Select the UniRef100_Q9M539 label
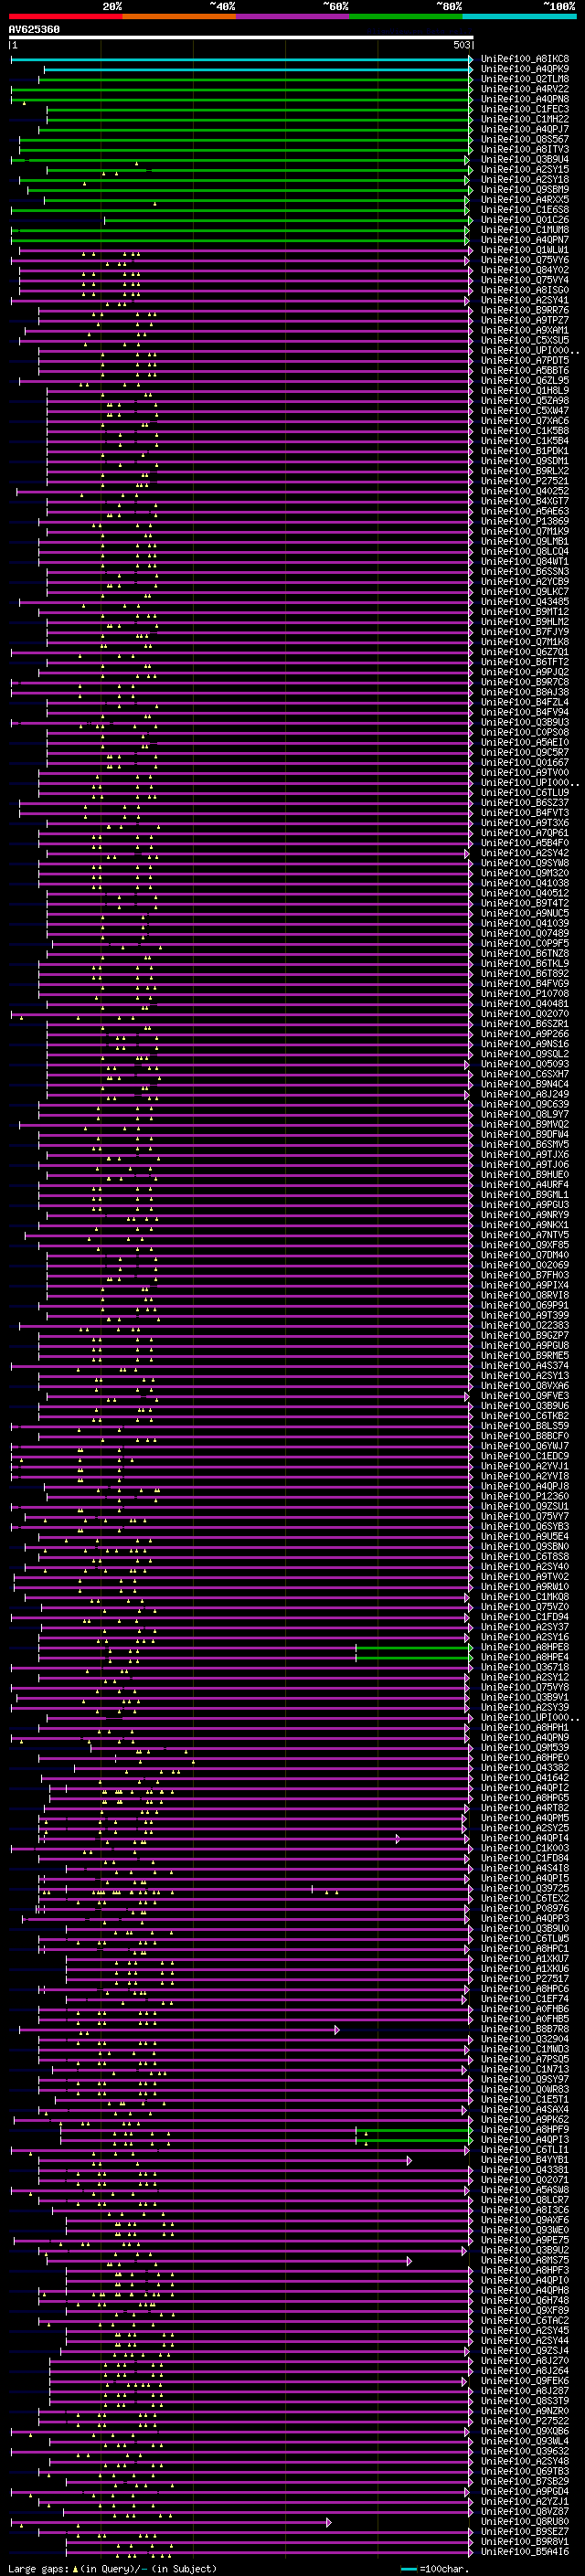The image size is (585, 2576). click(524, 1747)
